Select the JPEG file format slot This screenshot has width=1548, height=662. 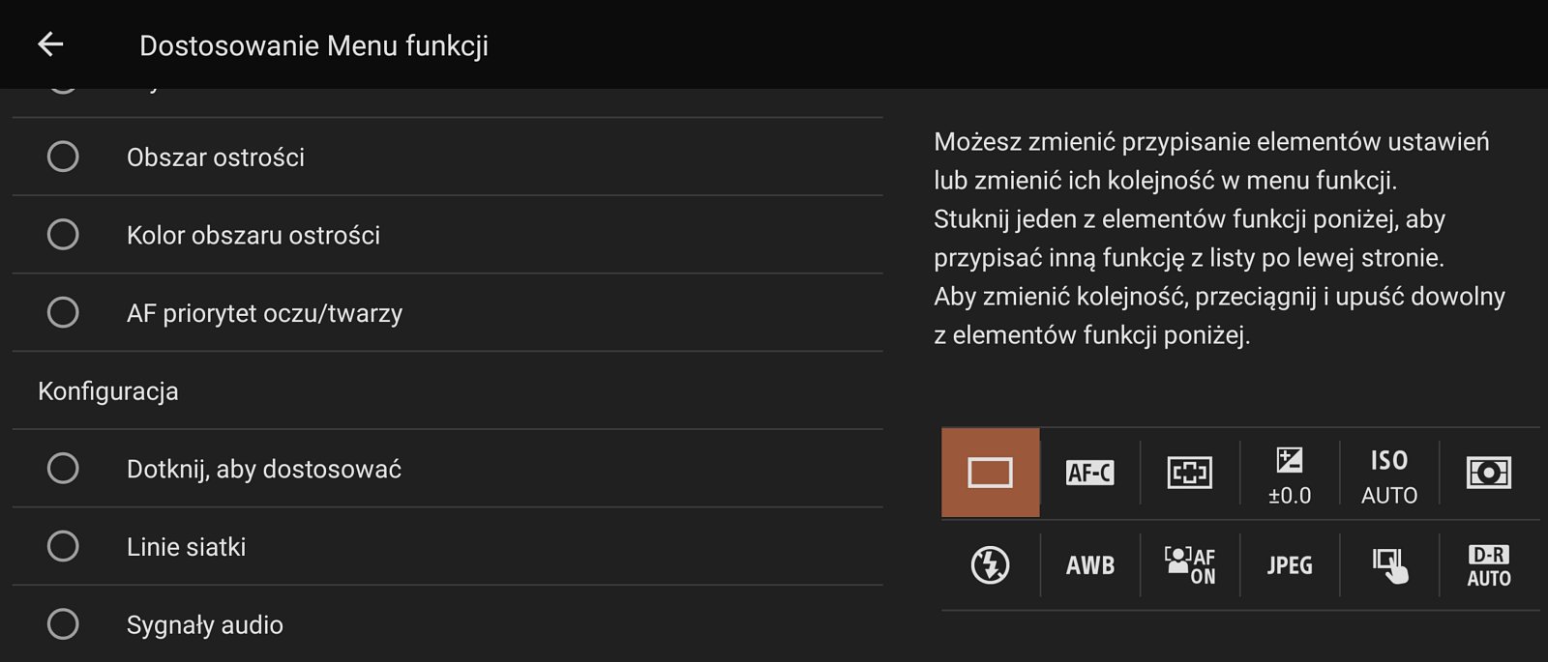1290,565
